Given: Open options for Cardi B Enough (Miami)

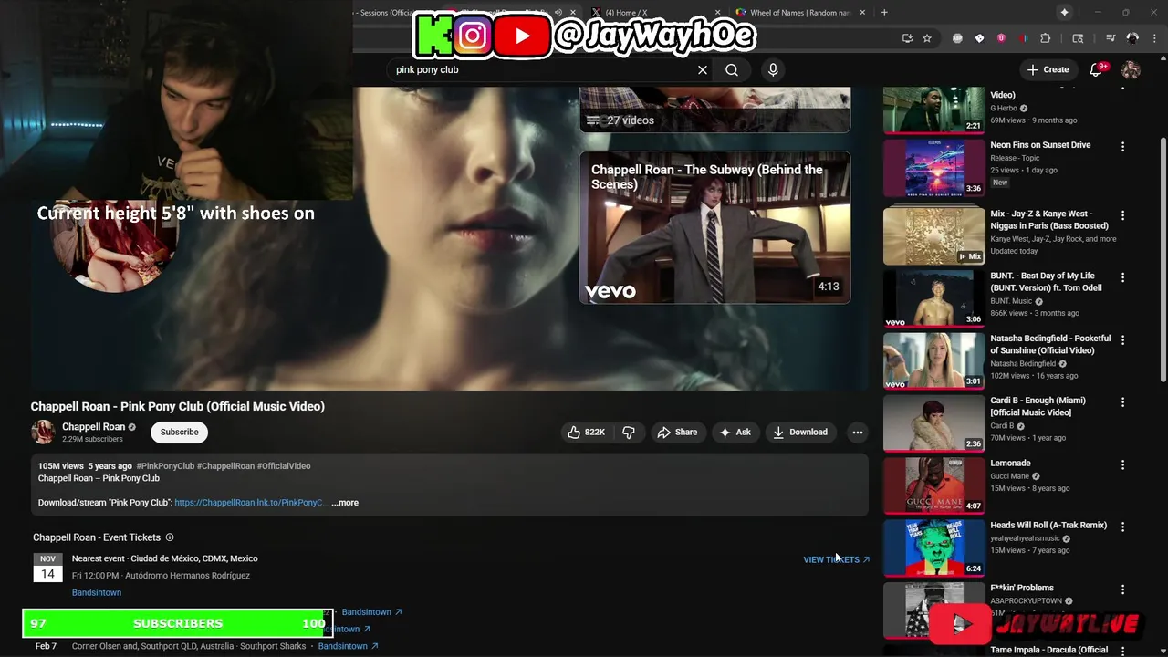Looking at the screenshot, I should click(x=1122, y=401).
